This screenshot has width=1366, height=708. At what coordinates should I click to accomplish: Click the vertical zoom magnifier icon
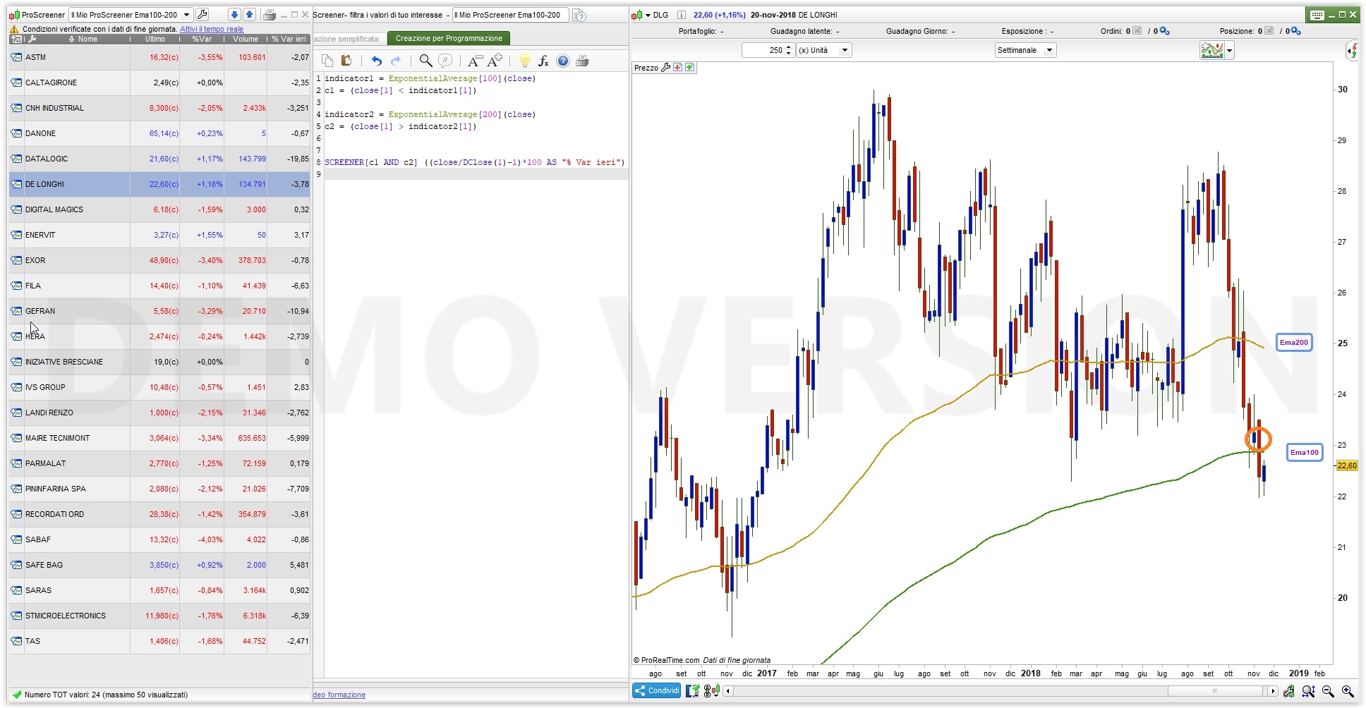pyautogui.click(x=1309, y=692)
